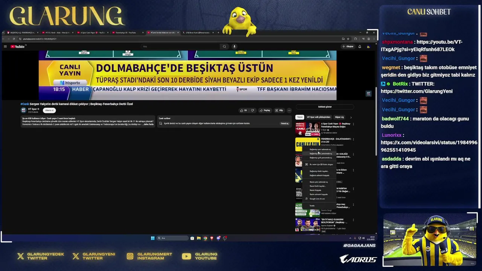Reload the page in browser toolbar
This screenshot has height=271, width=482.
tap(14, 39)
